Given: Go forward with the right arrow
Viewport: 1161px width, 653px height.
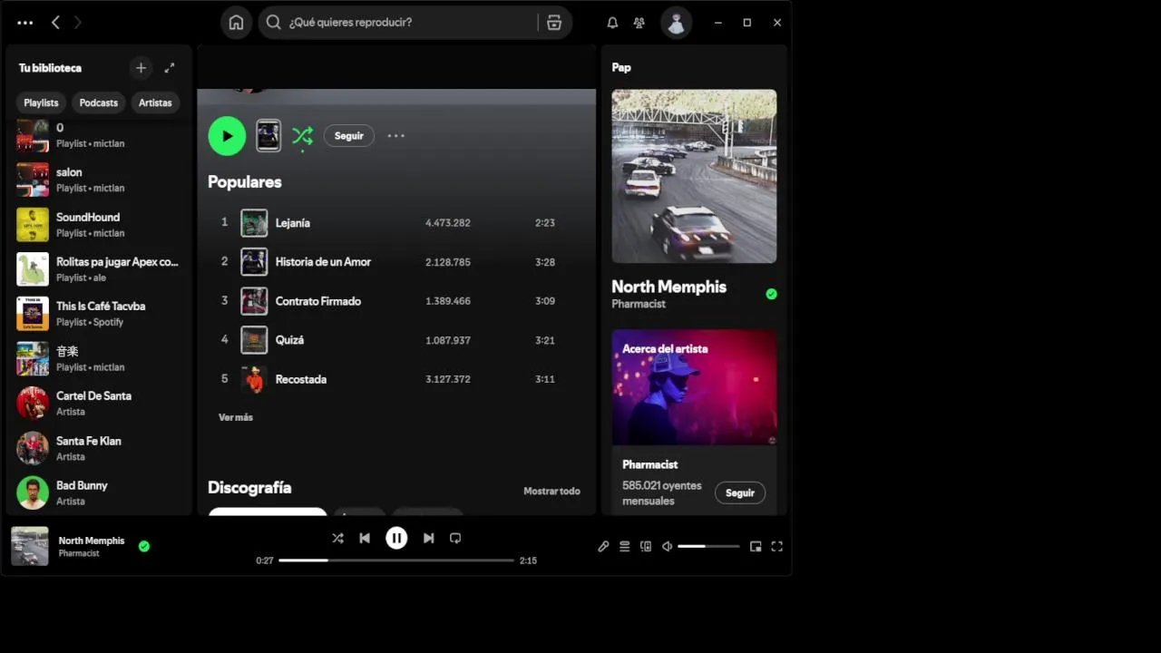Looking at the screenshot, I should click(78, 23).
